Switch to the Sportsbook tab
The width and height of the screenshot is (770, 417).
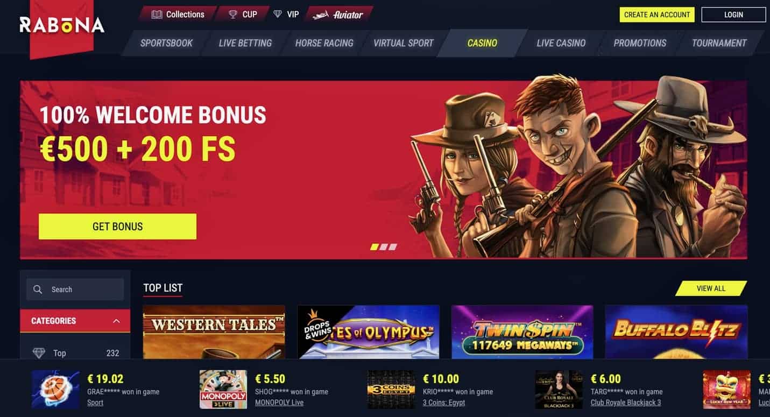point(166,43)
